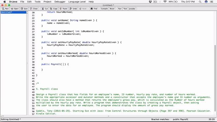Open the Apple menu

click(4, 2)
